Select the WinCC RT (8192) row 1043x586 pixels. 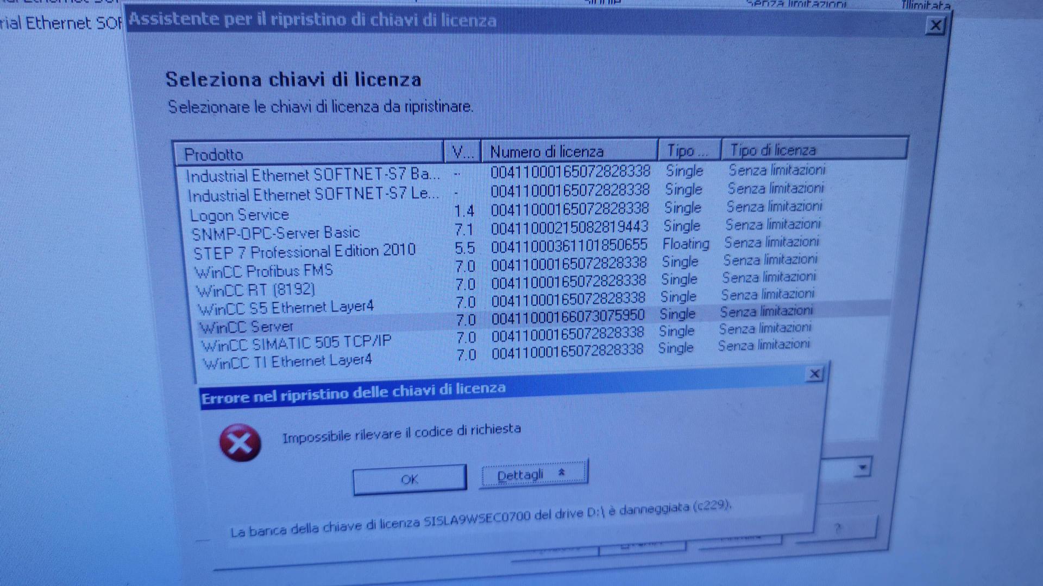coord(255,290)
